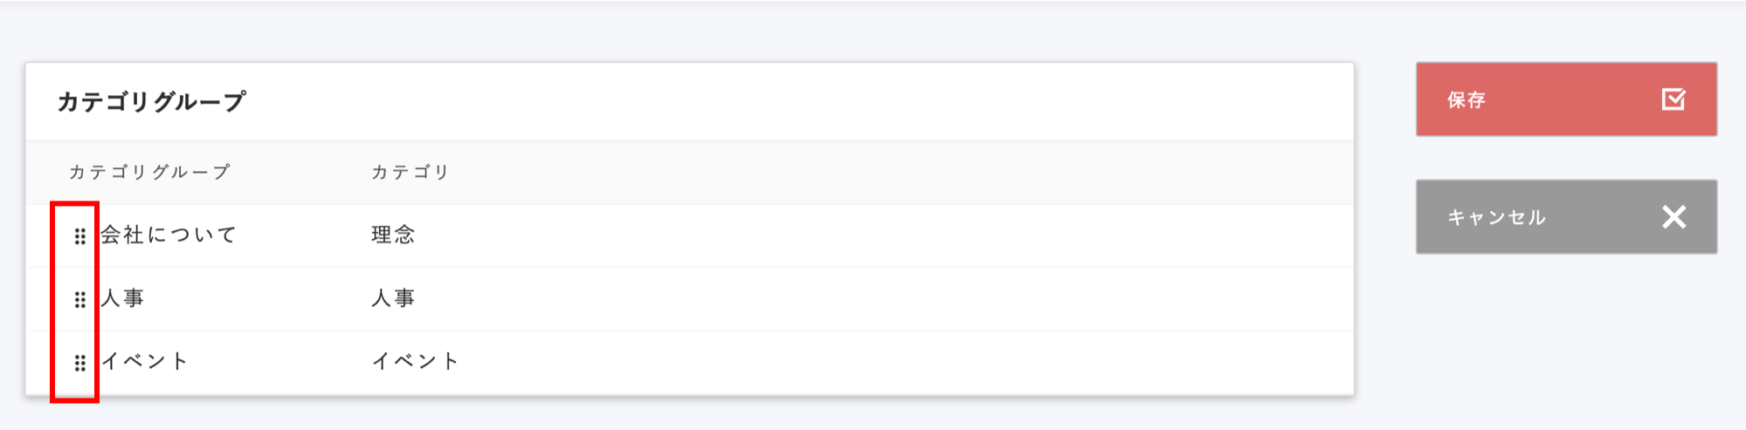Viewport: 1746px width, 430px height.
Task: Select the 会社について category group name
Action: pyautogui.click(x=169, y=235)
